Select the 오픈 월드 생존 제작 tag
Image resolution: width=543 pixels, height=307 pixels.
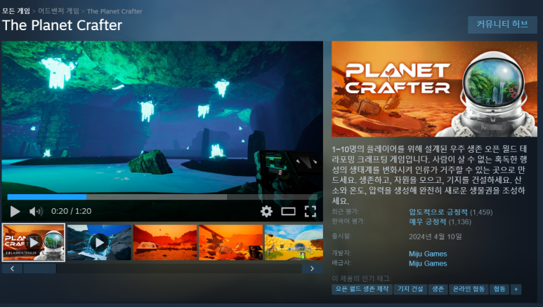pyautogui.click(x=362, y=289)
